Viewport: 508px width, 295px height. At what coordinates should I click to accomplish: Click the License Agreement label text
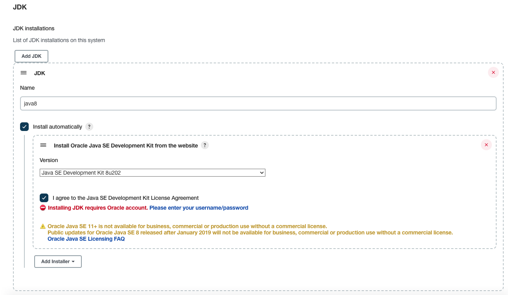(x=126, y=198)
